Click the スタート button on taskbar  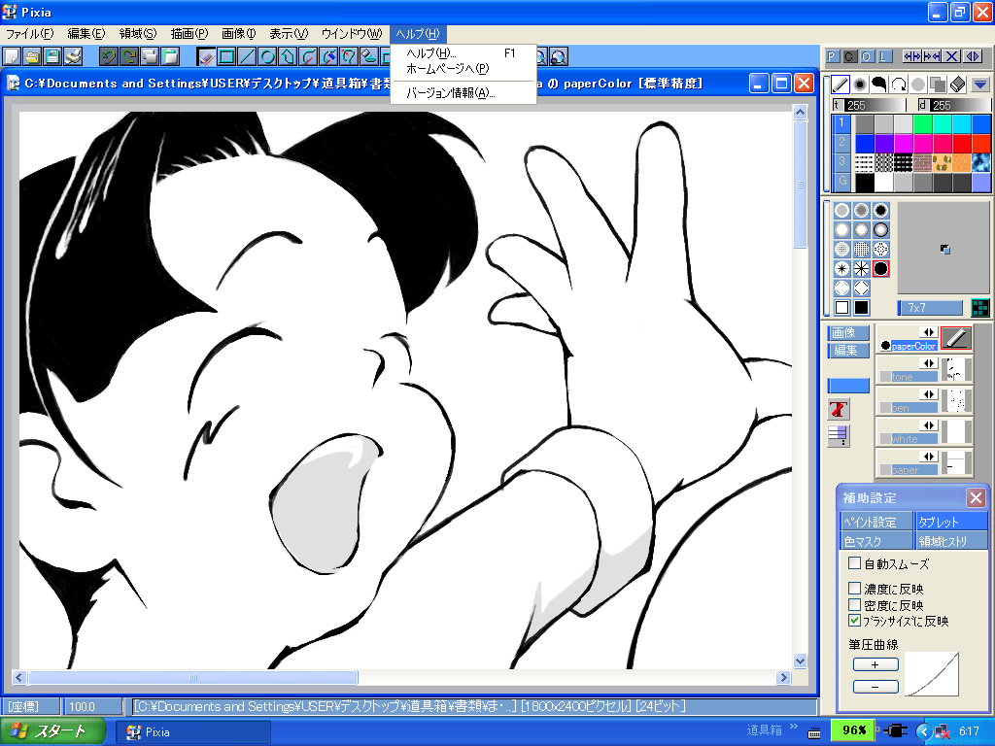pyautogui.click(x=52, y=731)
